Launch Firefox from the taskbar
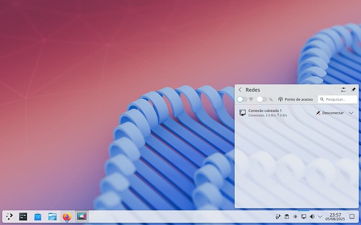 [x=67, y=216]
